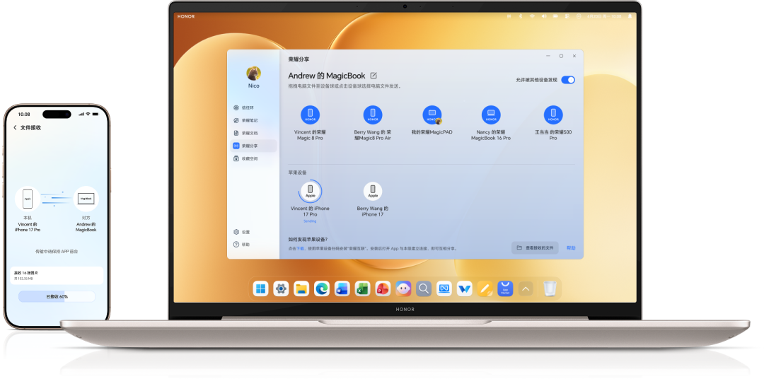Click the Bluetooth icon in the top status bar
The image size is (764, 379).
point(521,16)
